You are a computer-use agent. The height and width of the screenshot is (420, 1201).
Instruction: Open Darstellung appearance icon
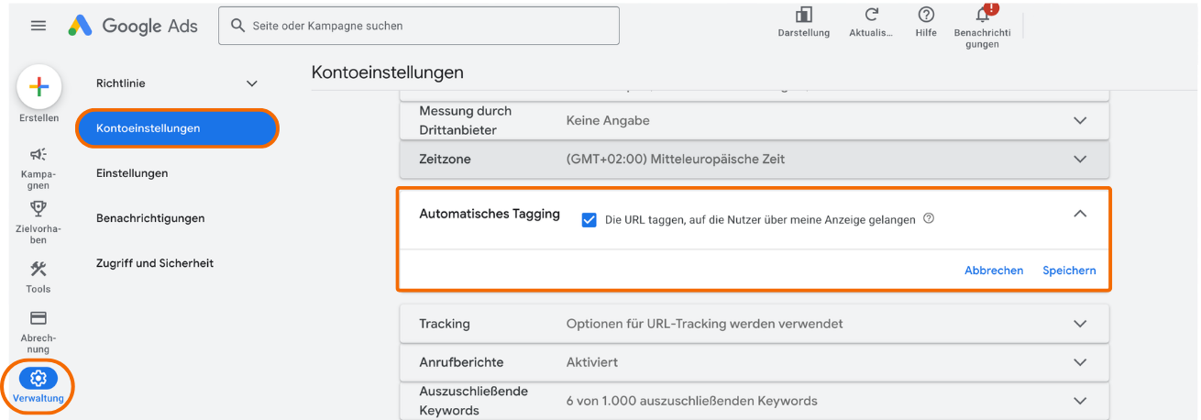click(803, 15)
